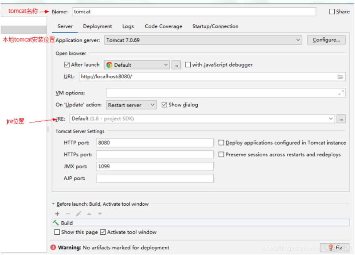
Task: Open URL folder browse icon
Action: pyautogui.click(x=340, y=77)
